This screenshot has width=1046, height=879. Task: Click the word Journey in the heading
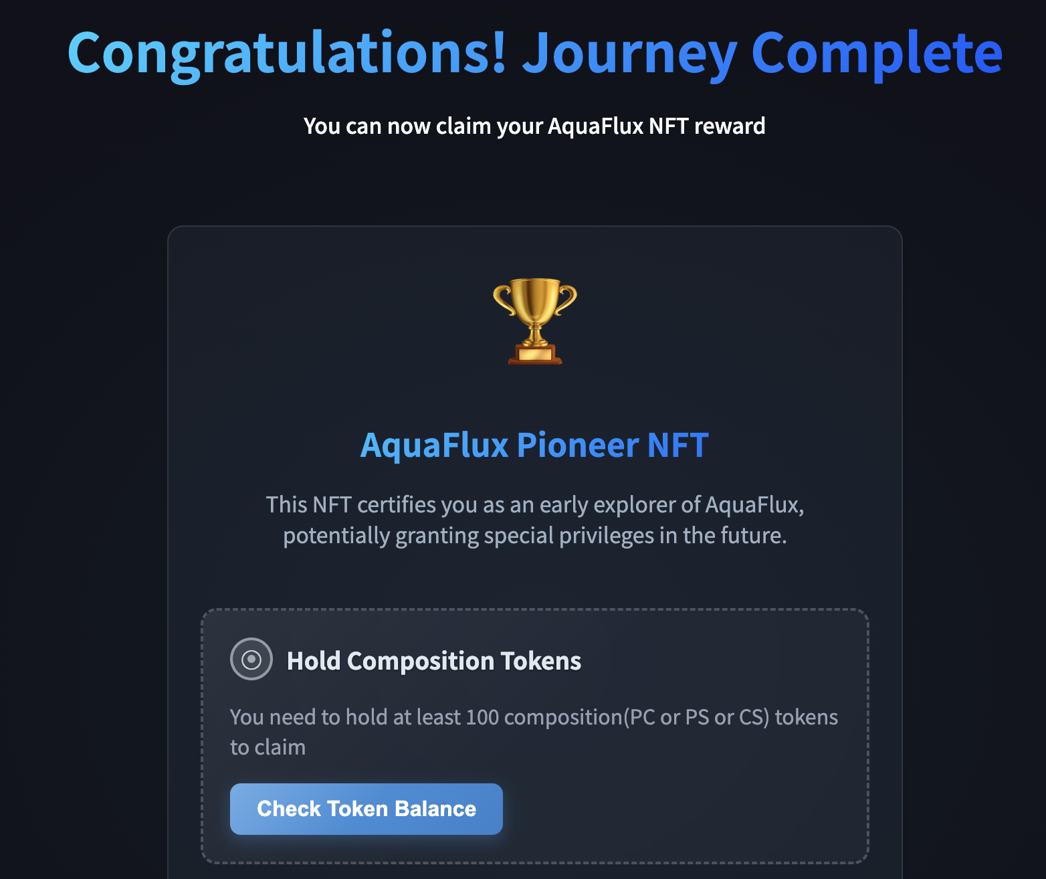[x=629, y=54]
